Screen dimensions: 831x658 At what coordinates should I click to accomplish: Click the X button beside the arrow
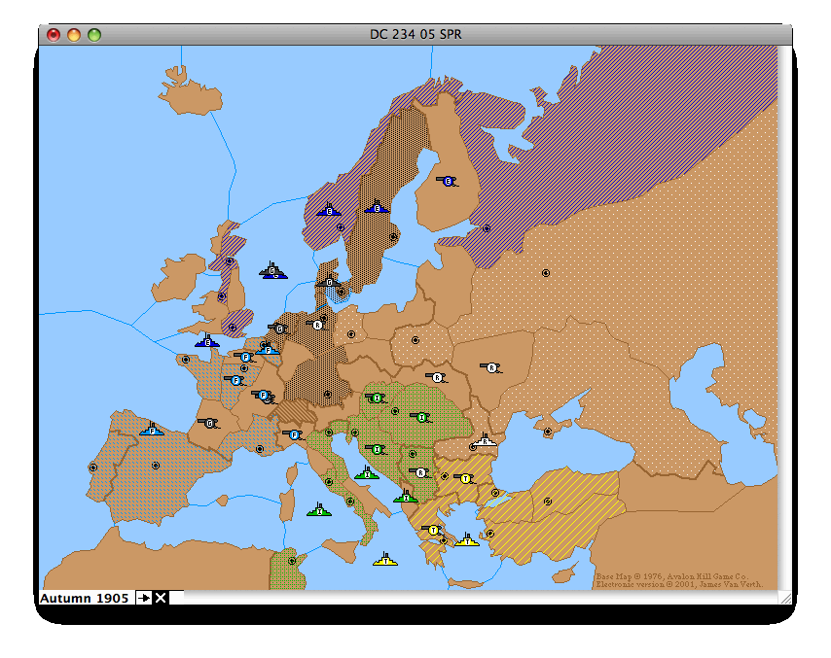(160, 598)
